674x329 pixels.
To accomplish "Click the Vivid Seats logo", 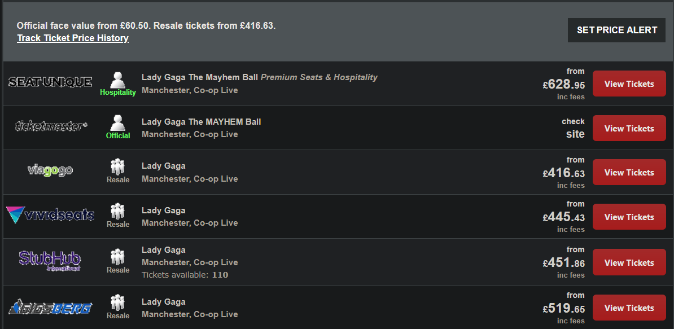I will click(x=50, y=215).
